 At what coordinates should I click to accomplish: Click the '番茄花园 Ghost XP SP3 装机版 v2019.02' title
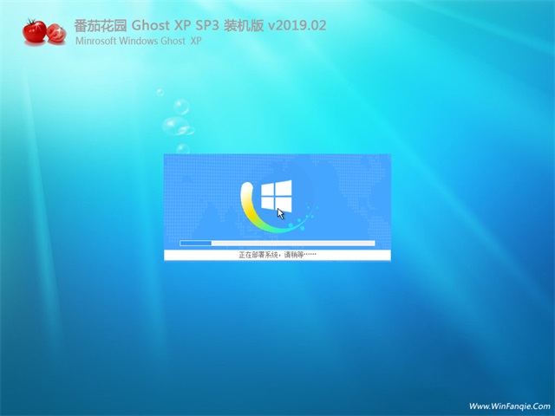click(x=200, y=25)
